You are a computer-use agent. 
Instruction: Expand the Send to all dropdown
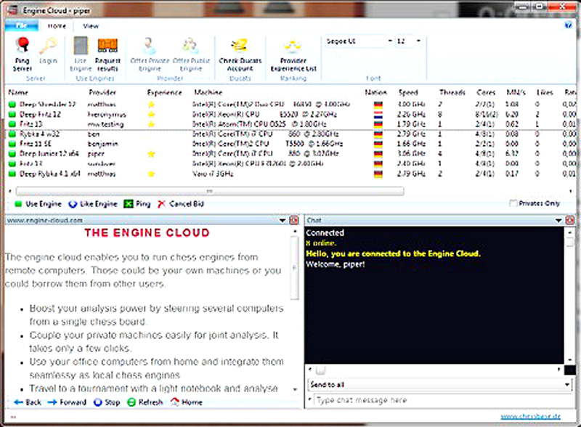point(567,385)
